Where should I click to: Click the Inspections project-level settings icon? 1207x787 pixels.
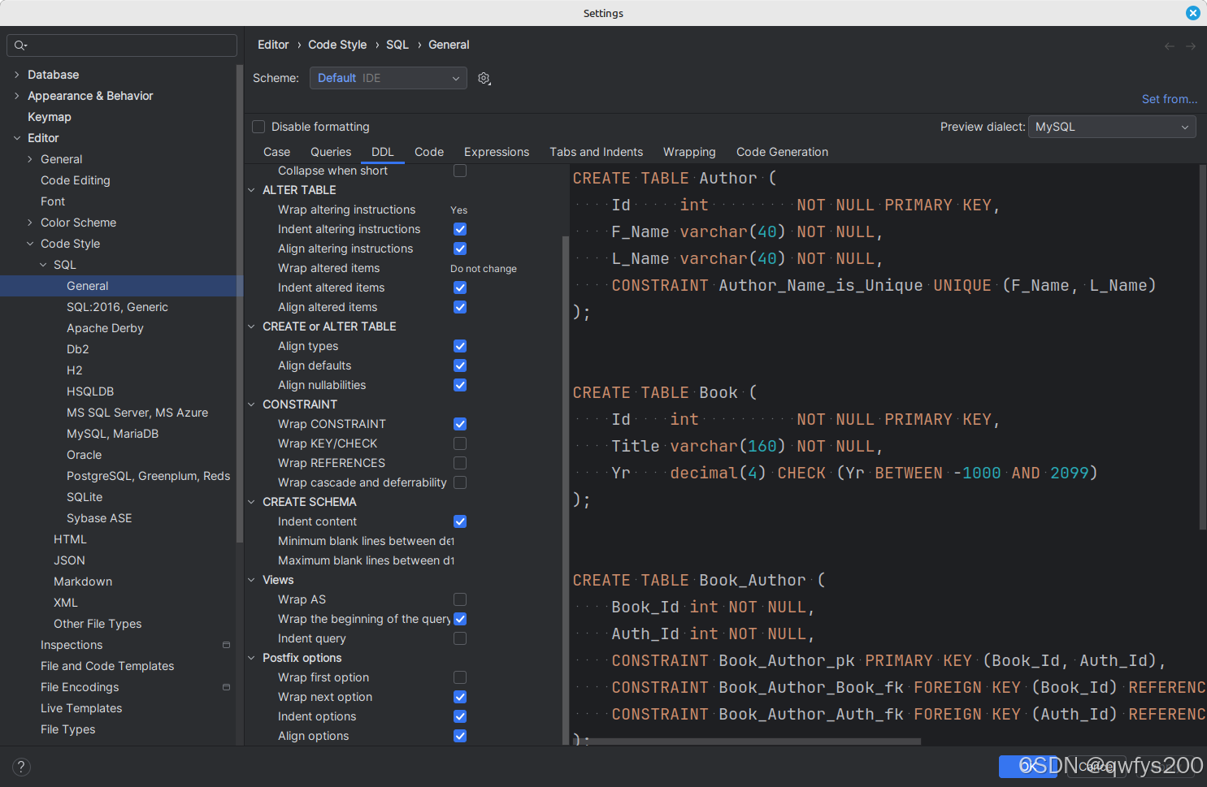[x=226, y=645]
